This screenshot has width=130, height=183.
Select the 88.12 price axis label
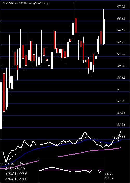[x=121, y=77]
